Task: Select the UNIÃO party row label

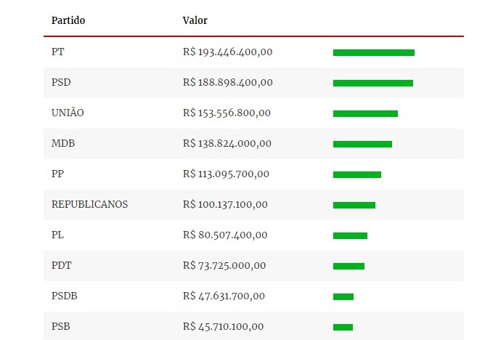Action: click(68, 113)
